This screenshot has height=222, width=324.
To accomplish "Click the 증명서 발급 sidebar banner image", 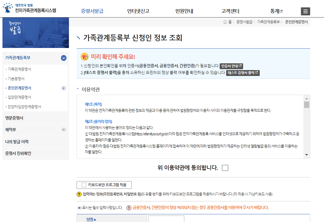I will point(35,33).
